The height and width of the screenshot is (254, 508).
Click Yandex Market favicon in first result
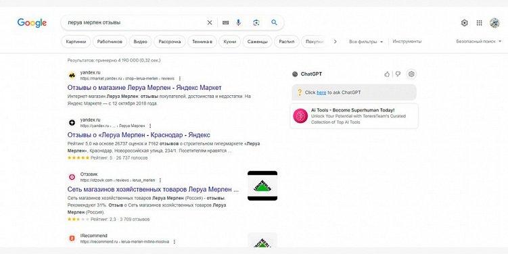coord(72,76)
